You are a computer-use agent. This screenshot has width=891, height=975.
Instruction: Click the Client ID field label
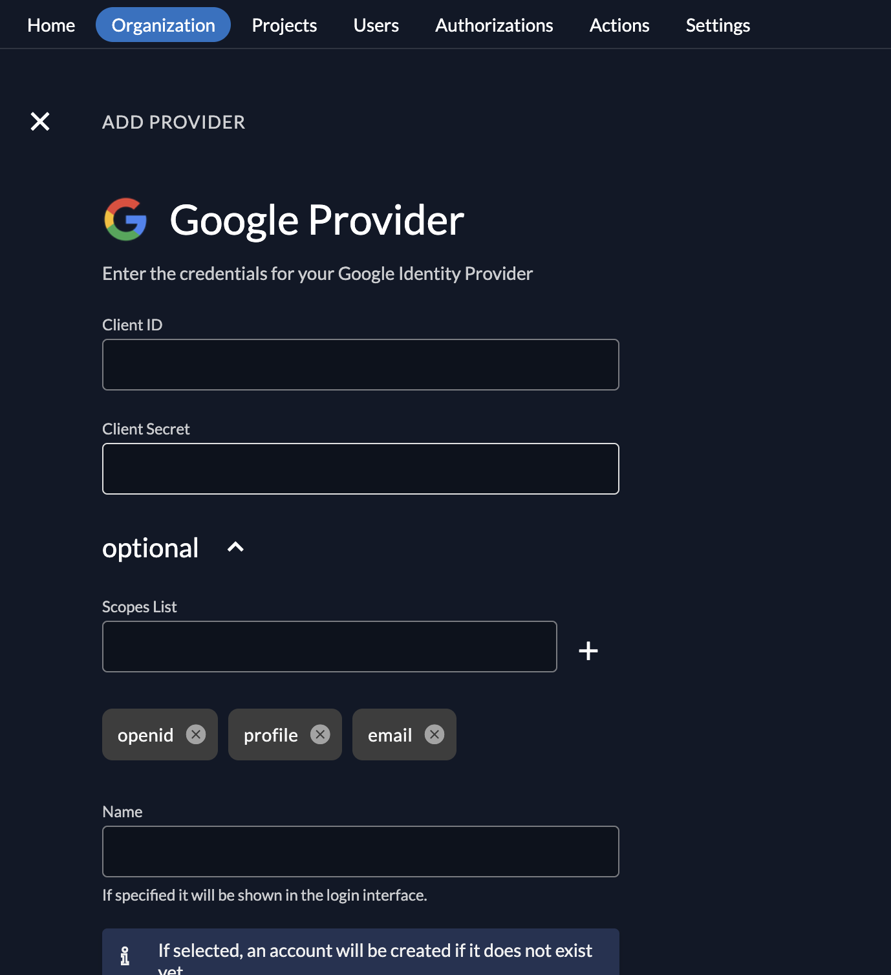132,325
